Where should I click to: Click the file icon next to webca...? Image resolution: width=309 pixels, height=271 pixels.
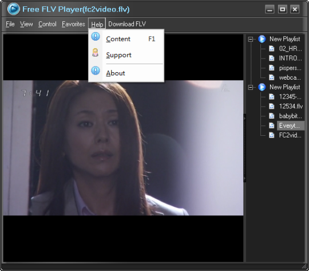272,77
